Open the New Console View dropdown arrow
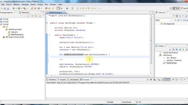 tap(185, 80)
